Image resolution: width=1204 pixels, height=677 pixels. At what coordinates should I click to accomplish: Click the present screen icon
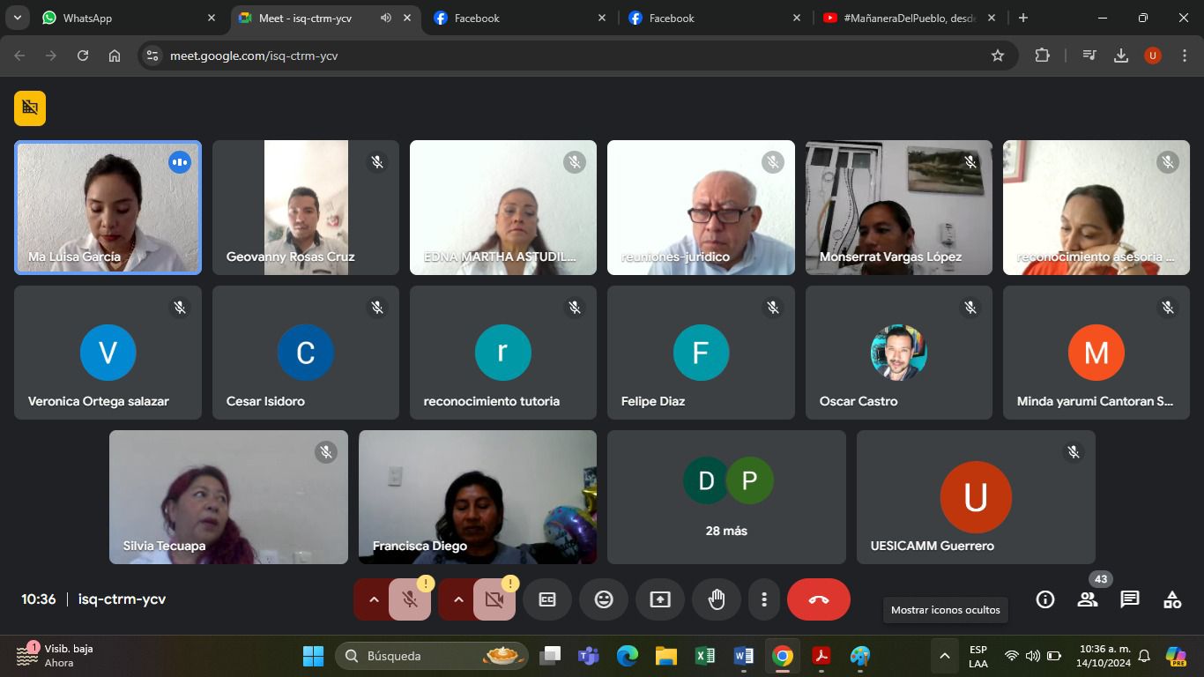pos(660,599)
